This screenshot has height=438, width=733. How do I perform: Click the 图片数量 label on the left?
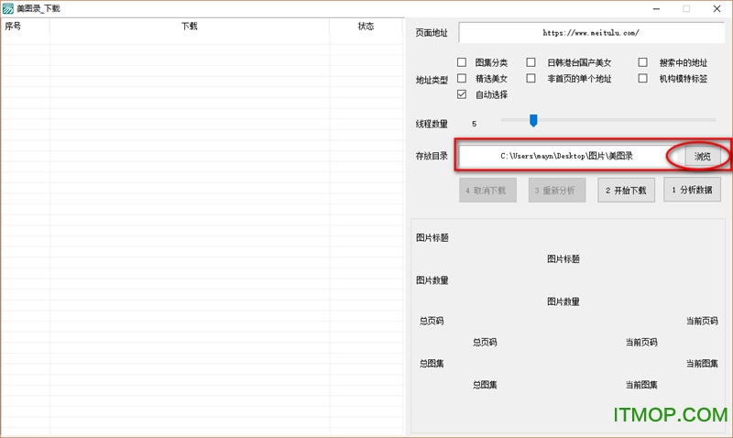[432, 280]
